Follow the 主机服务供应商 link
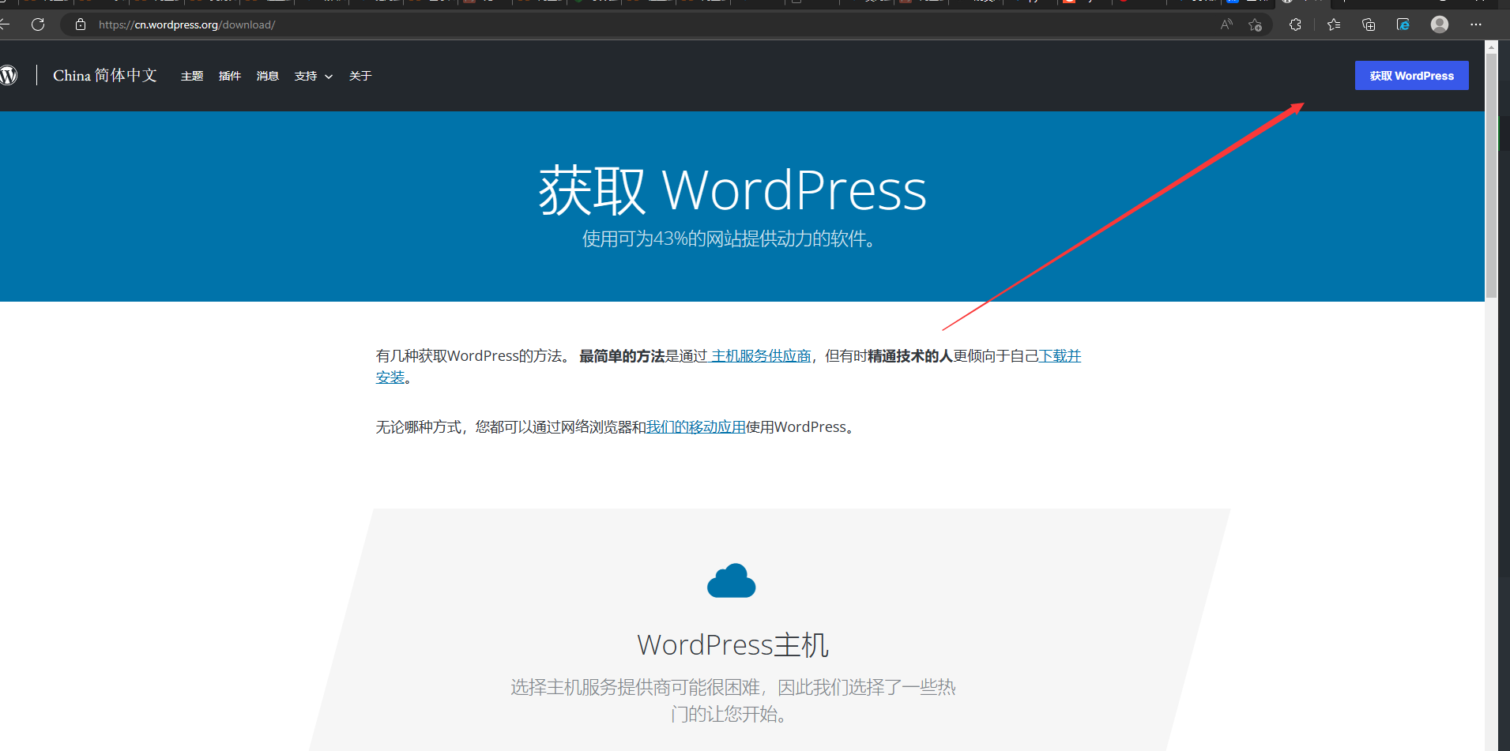This screenshot has width=1510, height=751. pyautogui.click(x=760, y=356)
